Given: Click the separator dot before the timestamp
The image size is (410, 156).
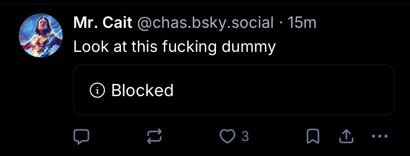Looking at the screenshot, I should point(281,23).
